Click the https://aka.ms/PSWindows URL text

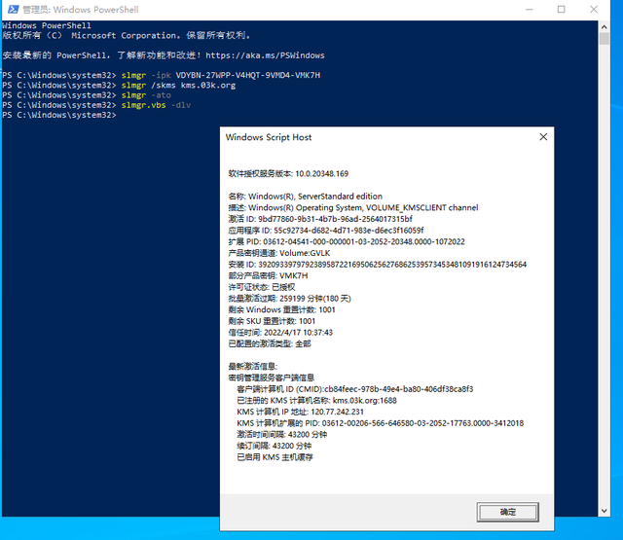click(x=265, y=55)
